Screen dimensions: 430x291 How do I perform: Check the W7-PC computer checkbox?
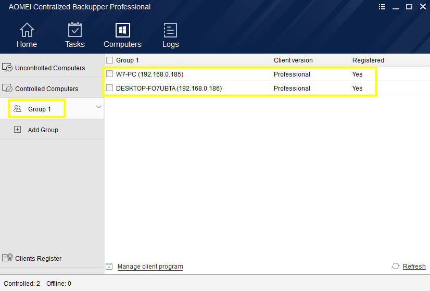(x=110, y=74)
